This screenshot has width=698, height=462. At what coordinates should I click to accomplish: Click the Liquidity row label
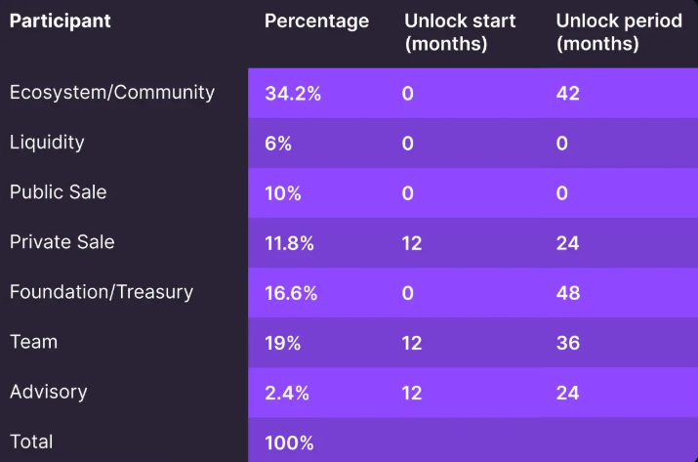47,143
